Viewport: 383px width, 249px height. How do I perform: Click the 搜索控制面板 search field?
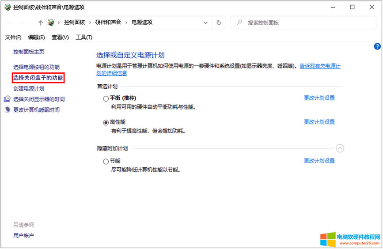tap(305, 23)
